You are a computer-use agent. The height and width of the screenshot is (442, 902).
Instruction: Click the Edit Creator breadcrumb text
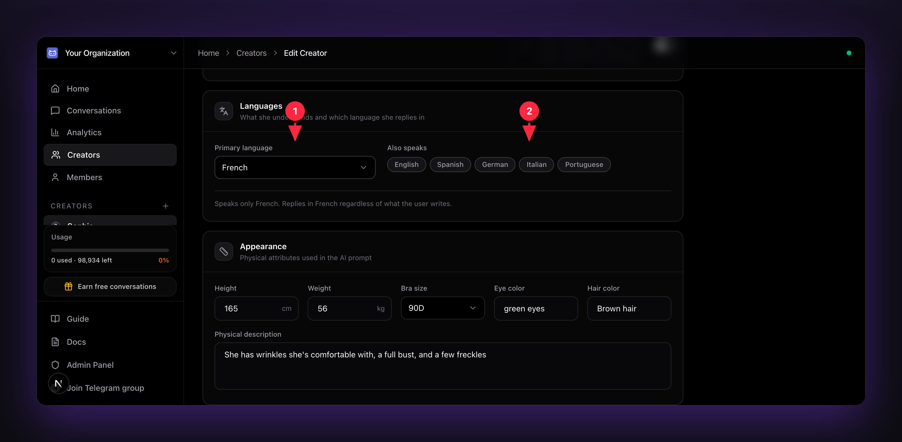(305, 53)
